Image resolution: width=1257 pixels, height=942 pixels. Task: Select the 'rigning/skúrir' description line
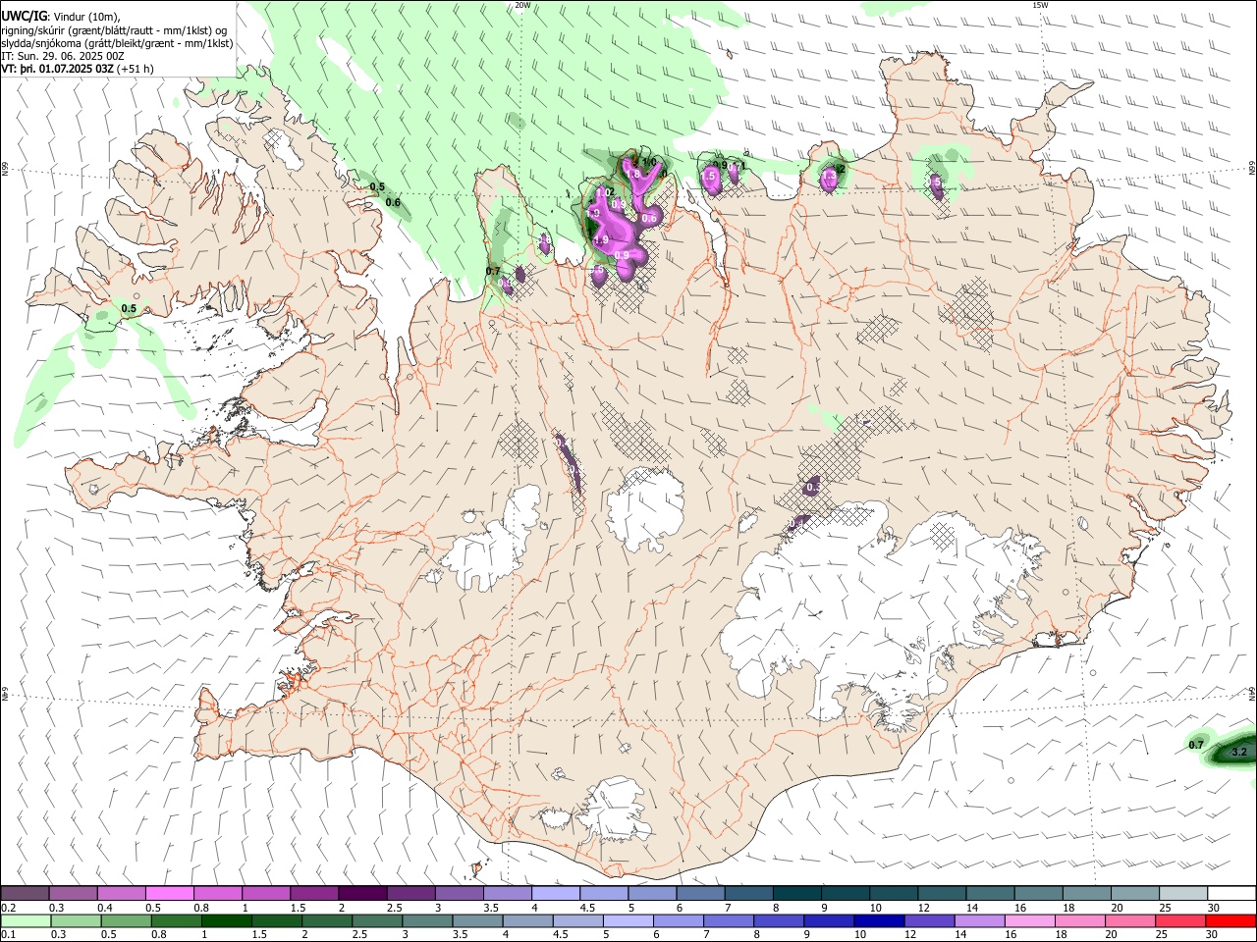click(115, 30)
